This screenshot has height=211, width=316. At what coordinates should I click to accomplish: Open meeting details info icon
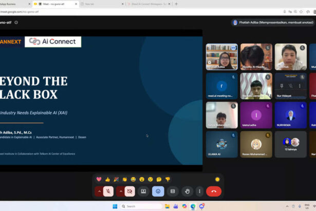pyautogui.click(x=16, y=23)
